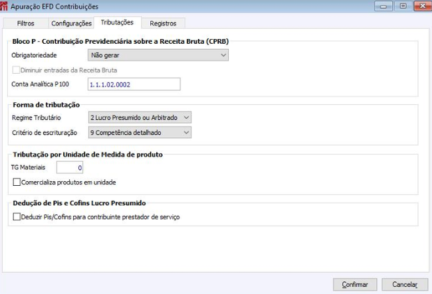Click the Regime Tributário label
Screen dimensions: 432x294
pyautogui.click(x=37, y=117)
